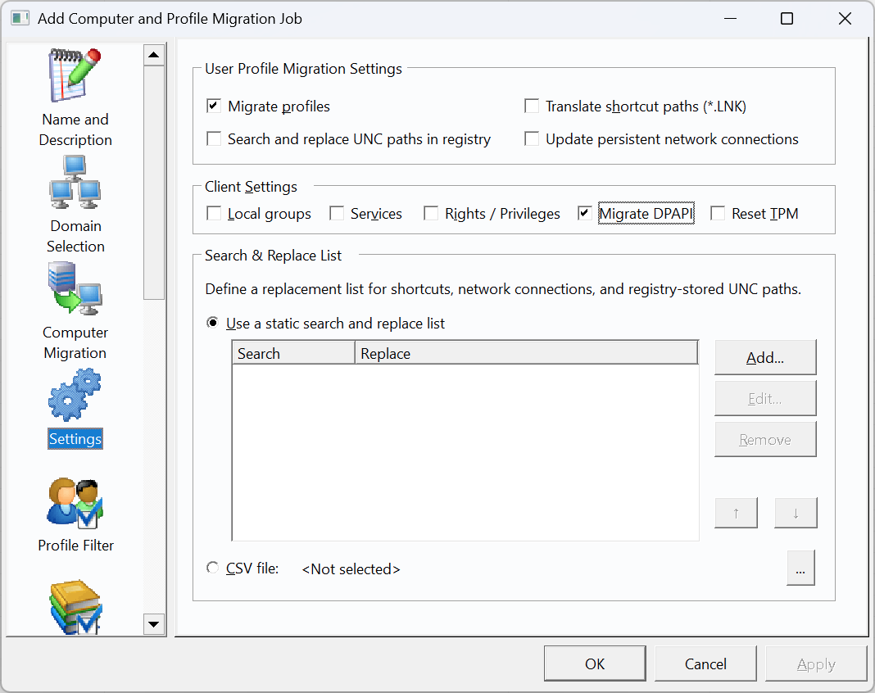The width and height of the screenshot is (875, 693).
Task: Click the Apply button
Action: pos(816,664)
